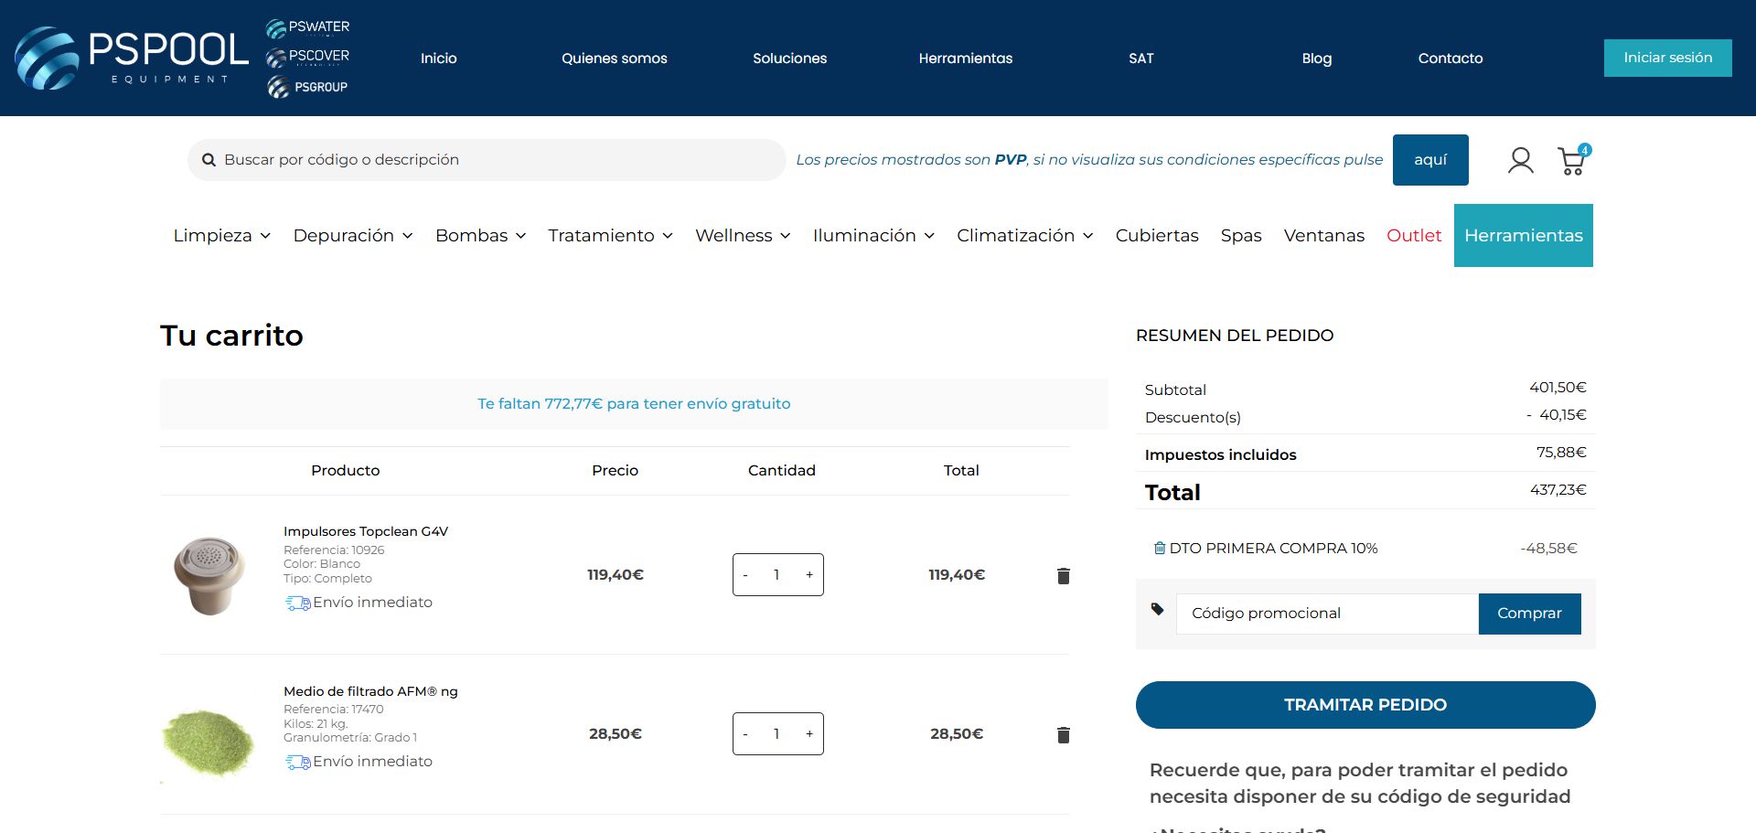The height and width of the screenshot is (833, 1756).
Task: Go to Inicio in top navigation
Action: tap(439, 59)
